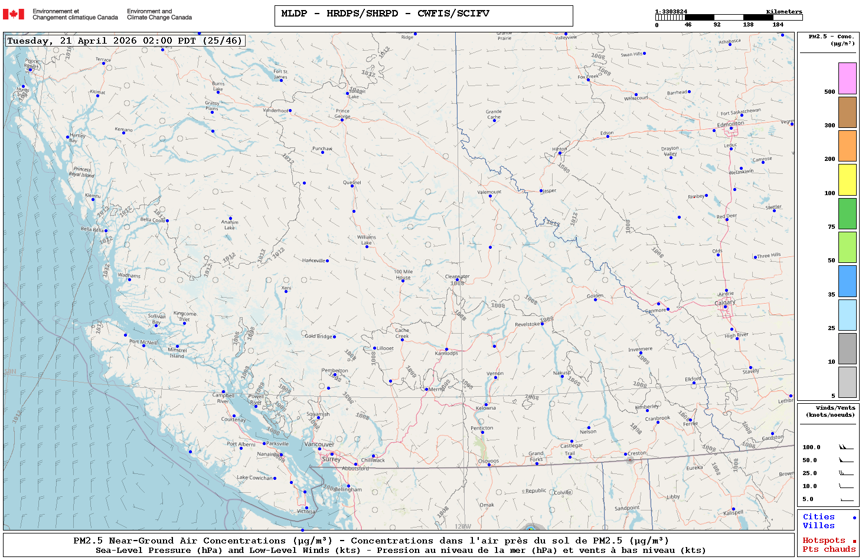Click the Prince George city marker
This screenshot has width=862, height=560.
click(342, 120)
